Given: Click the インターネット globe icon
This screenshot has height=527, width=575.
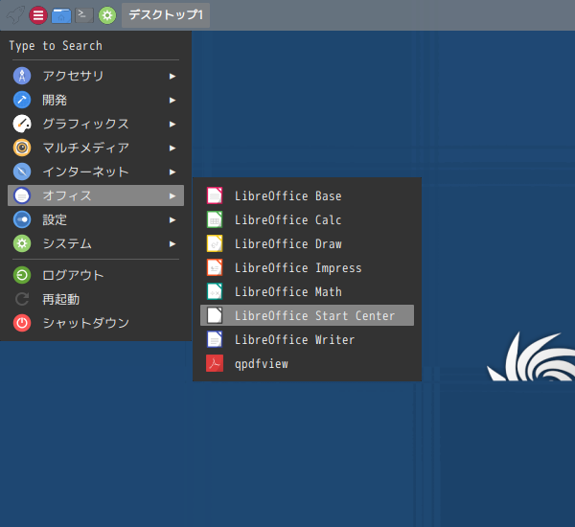Looking at the screenshot, I should pyautogui.click(x=22, y=172).
